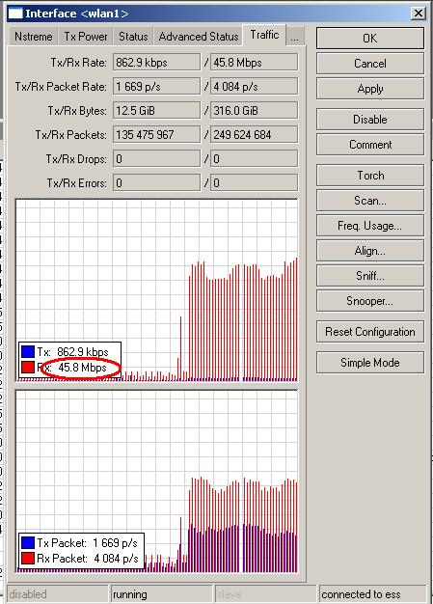Switch to Simple Mode
Image resolution: width=433 pixels, height=604 pixels.
[370, 363]
